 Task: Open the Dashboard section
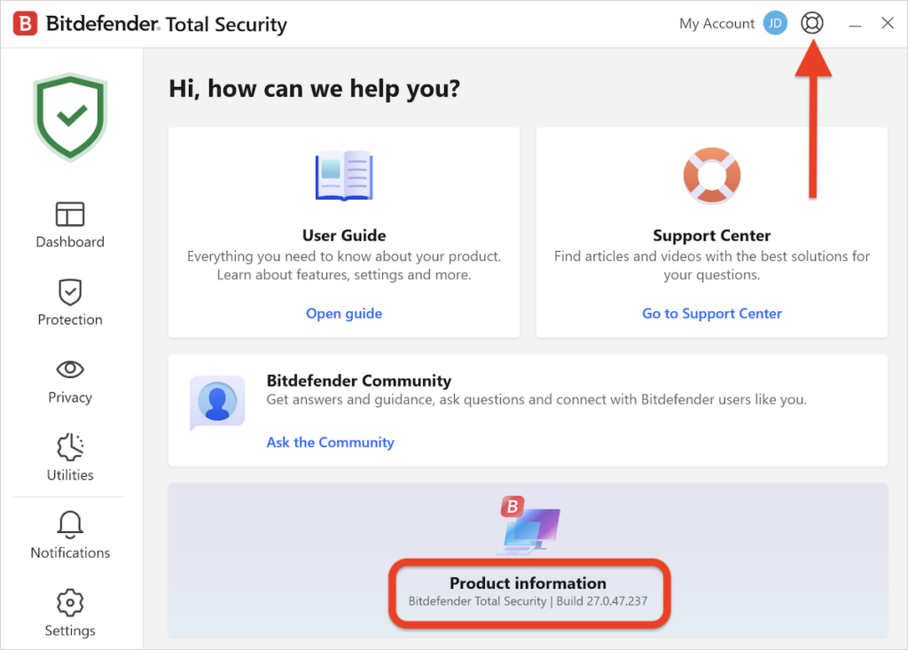coord(69,223)
